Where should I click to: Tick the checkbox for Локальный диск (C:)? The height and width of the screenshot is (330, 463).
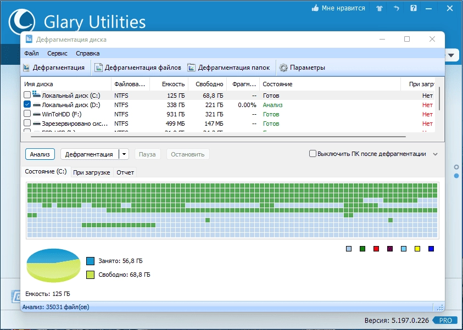27,95
